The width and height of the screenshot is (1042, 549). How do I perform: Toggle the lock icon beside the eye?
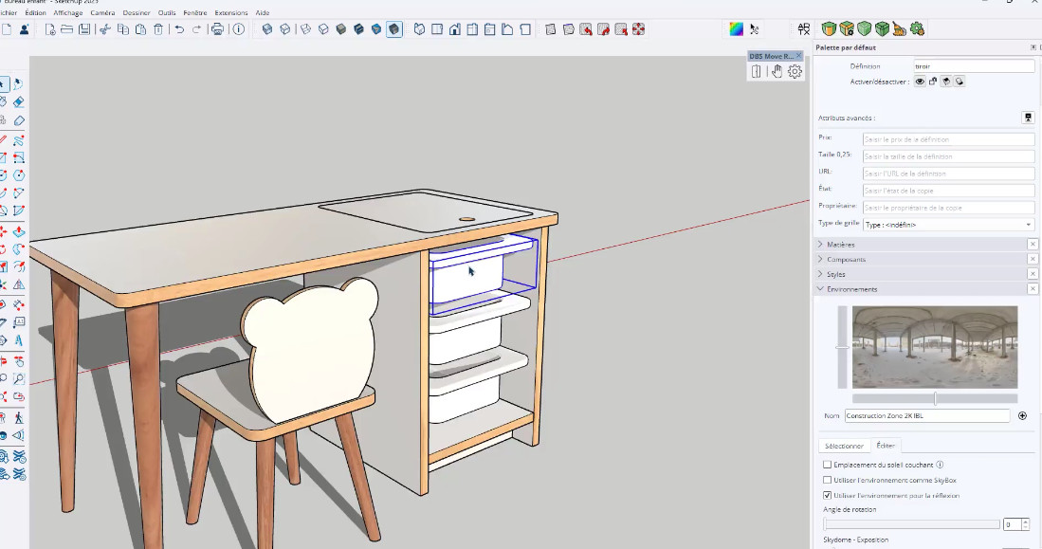933,82
